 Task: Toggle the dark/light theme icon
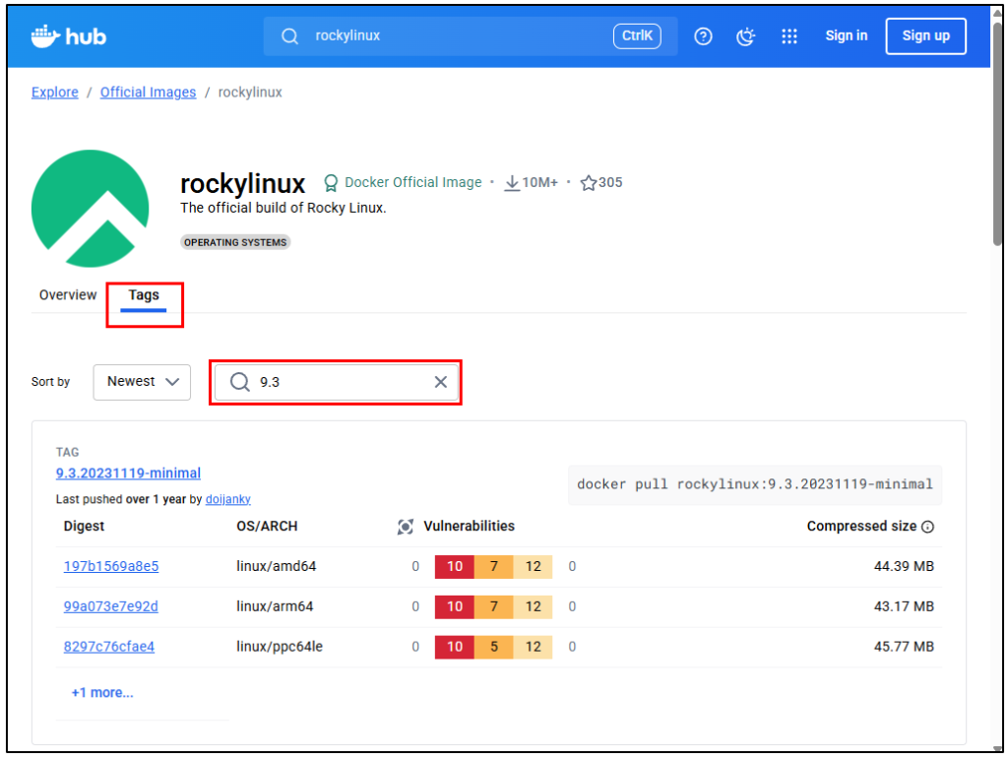(x=746, y=36)
